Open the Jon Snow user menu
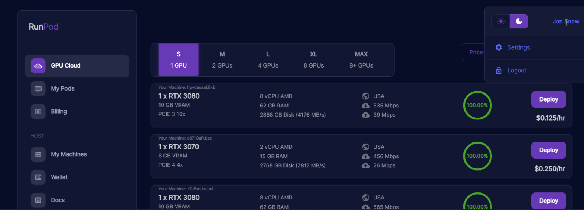The image size is (584, 210). pyautogui.click(x=566, y=22)
